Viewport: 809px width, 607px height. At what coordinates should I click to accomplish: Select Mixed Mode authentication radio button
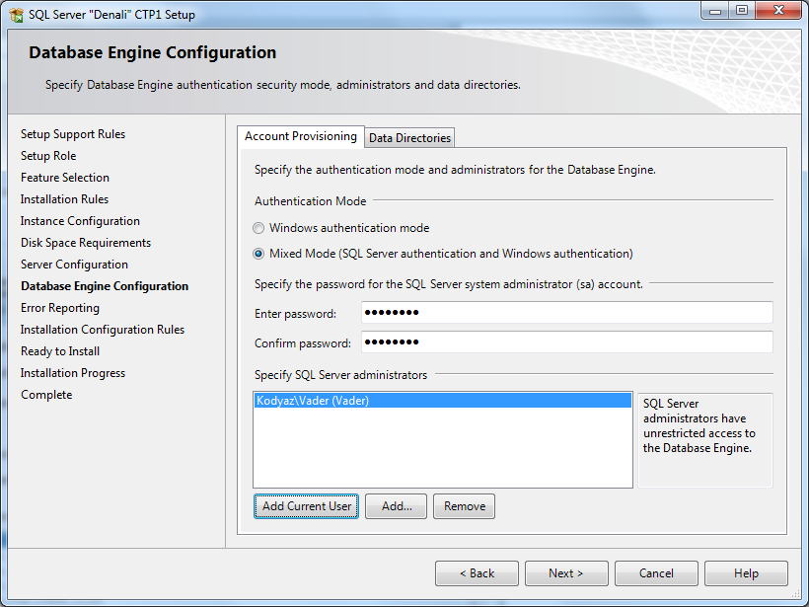[x=258, y=254]
